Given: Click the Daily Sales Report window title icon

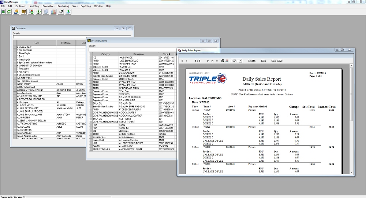Looking at the screenshot, I should pyautogui.click(x=179, y=50).
